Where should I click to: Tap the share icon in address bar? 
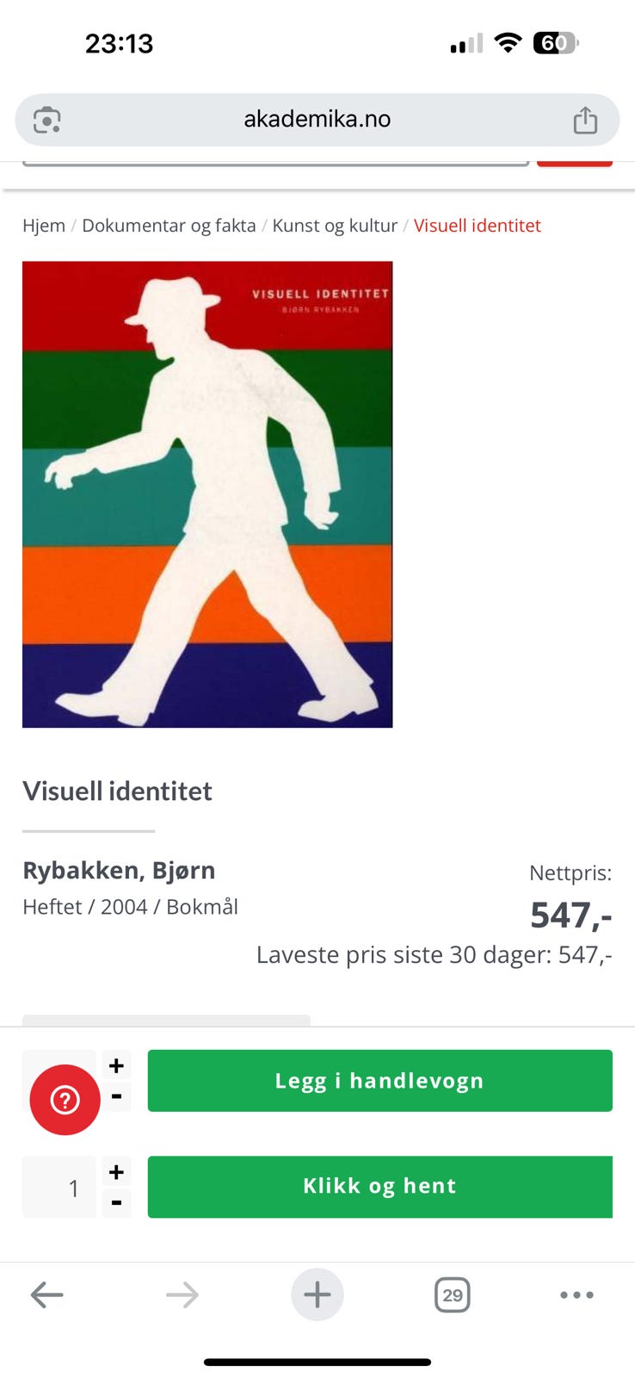[585, 120]
